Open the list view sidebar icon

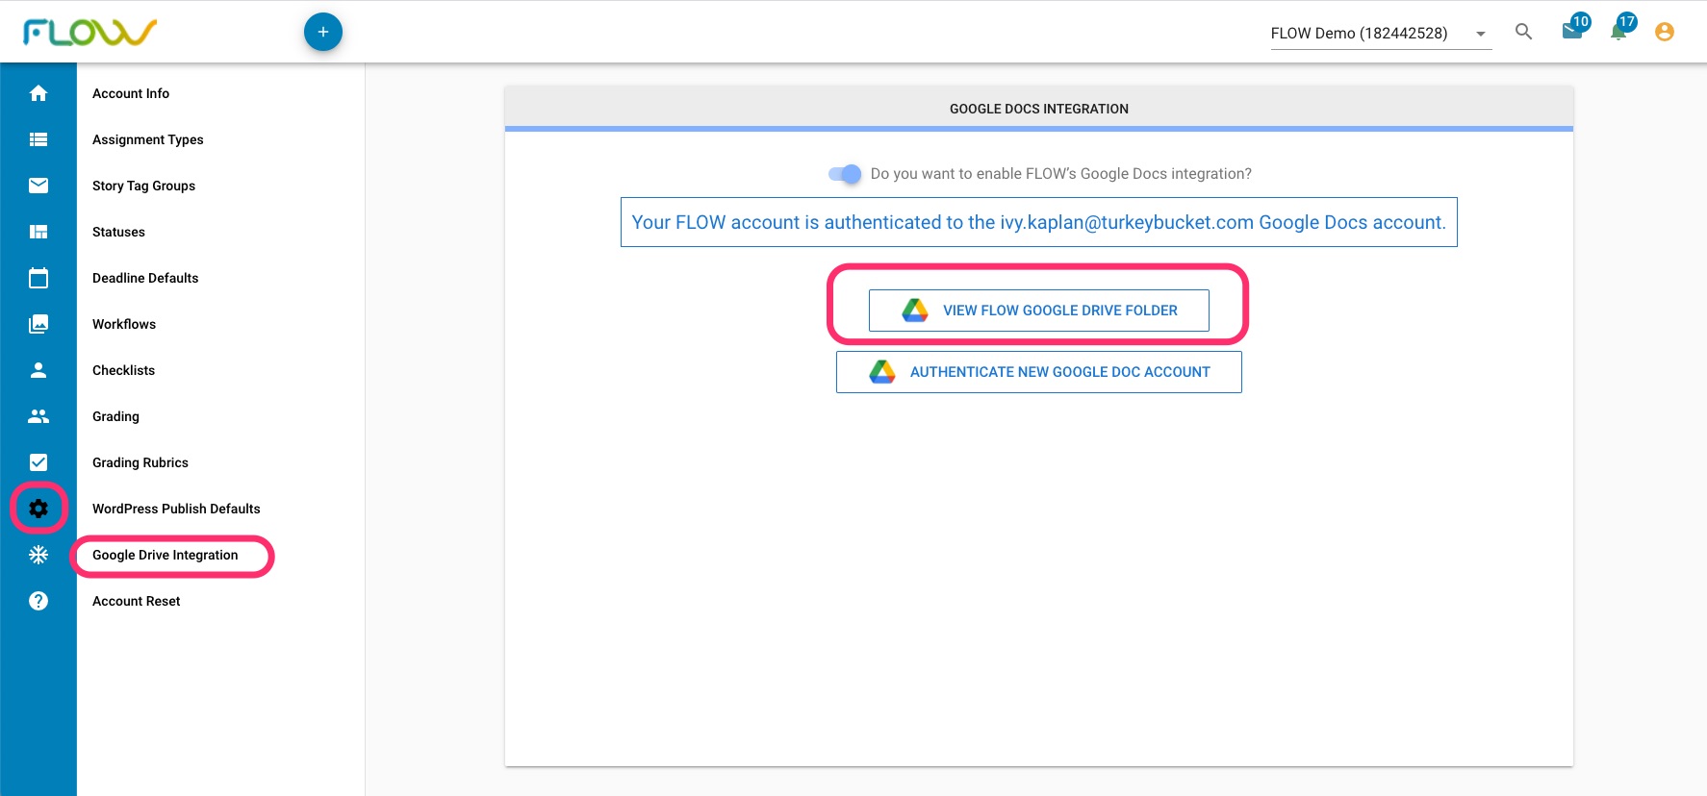38,139
